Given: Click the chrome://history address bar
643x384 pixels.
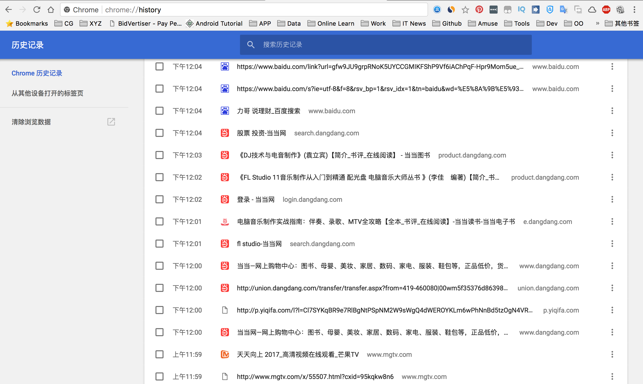Looking at the screenshot, I should [244, 10].
